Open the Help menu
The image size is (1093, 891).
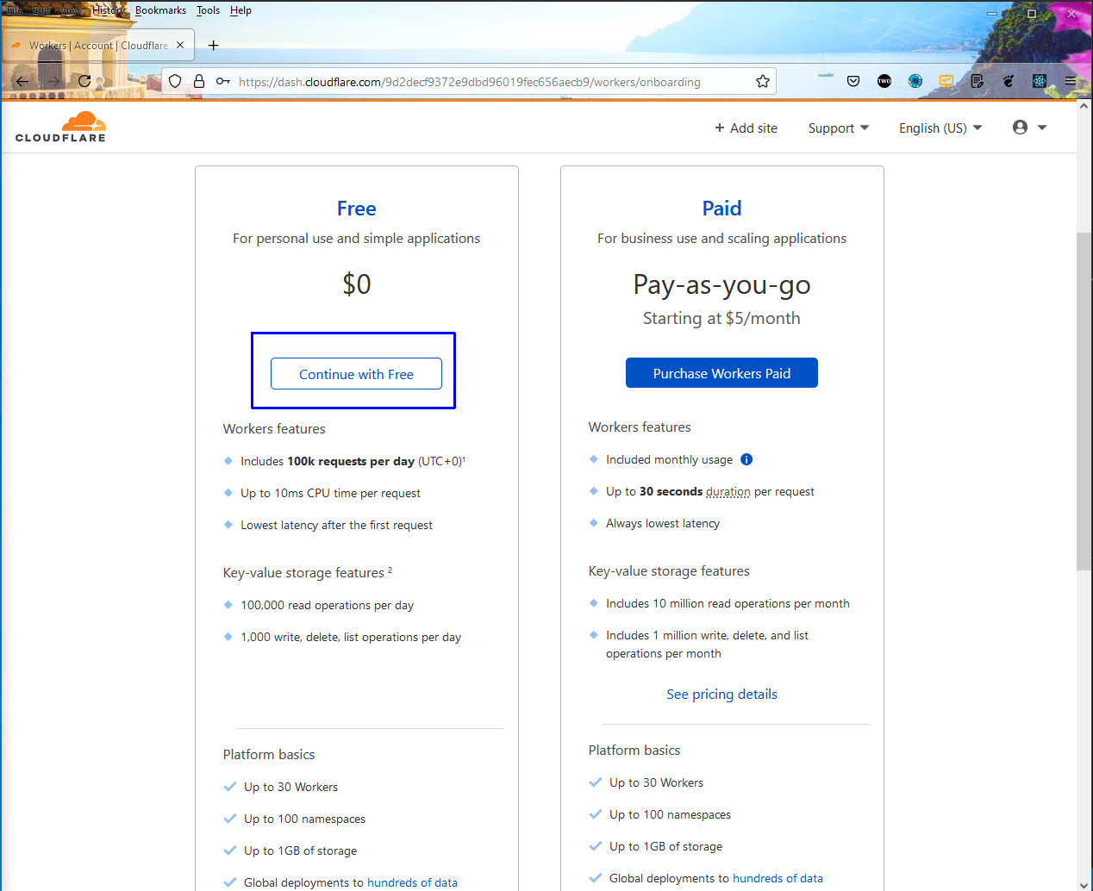click(240, 10)
